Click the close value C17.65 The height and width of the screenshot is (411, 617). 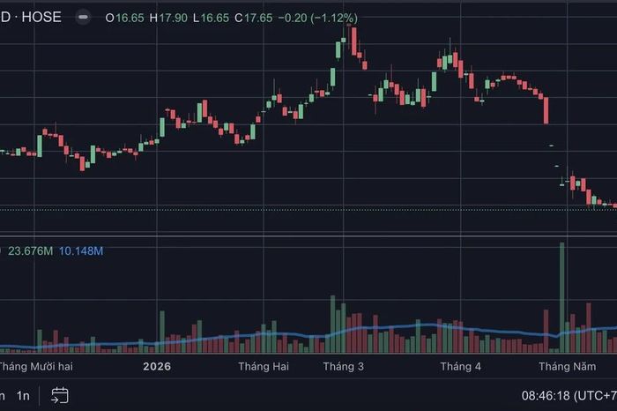click(254, 18)
